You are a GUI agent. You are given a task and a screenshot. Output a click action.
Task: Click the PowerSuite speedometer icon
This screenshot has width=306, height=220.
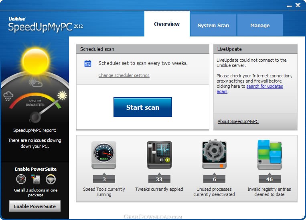21,179
